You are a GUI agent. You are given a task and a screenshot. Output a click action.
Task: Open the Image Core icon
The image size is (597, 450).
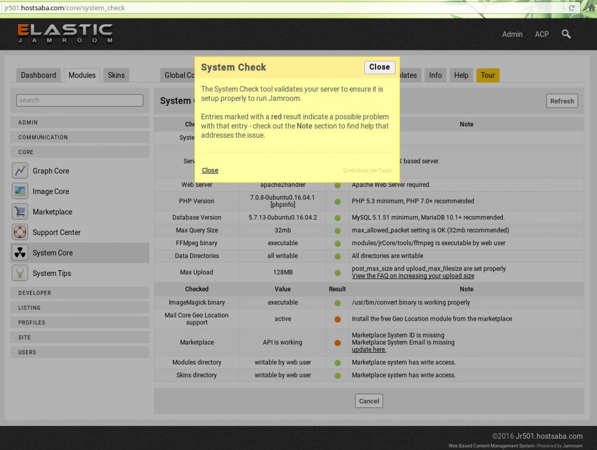pos(20,191)
